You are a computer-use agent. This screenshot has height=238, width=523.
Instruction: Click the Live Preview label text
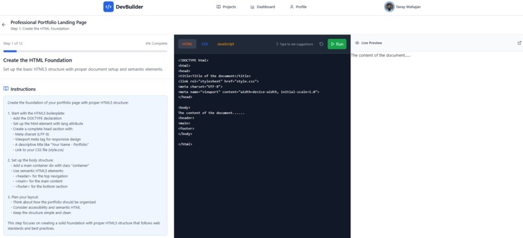click(372, 43)
